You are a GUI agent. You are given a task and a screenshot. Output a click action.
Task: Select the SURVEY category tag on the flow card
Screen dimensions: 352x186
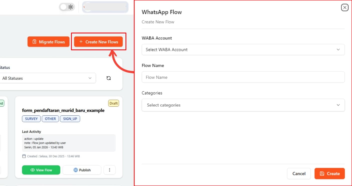[31, 119]
